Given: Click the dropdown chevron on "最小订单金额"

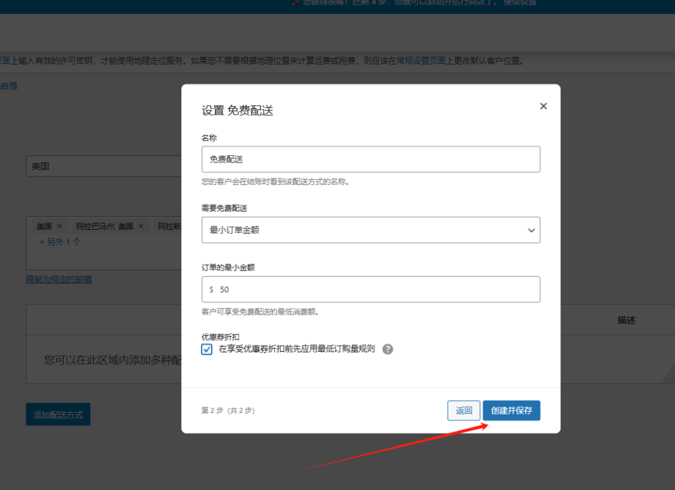Looking at the screenshot, I should click(531, 230).
